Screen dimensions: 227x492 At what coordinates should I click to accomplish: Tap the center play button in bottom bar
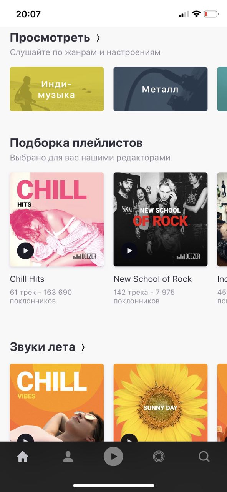click(113, 457)
